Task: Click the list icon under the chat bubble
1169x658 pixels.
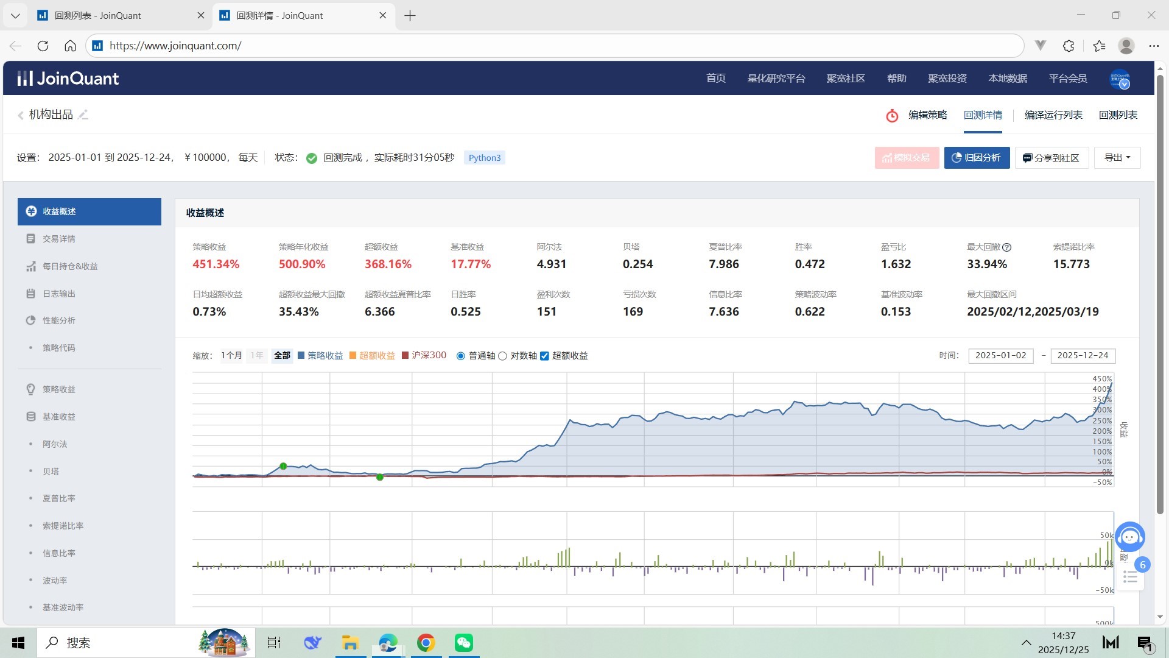Action: point(1130,577)
